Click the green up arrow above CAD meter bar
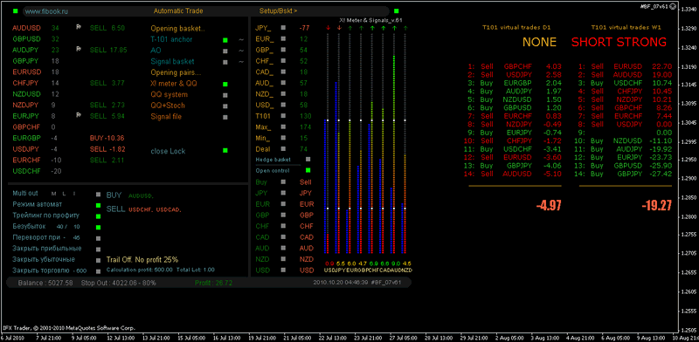Screen dimensions: 699x342 (383, 28)
